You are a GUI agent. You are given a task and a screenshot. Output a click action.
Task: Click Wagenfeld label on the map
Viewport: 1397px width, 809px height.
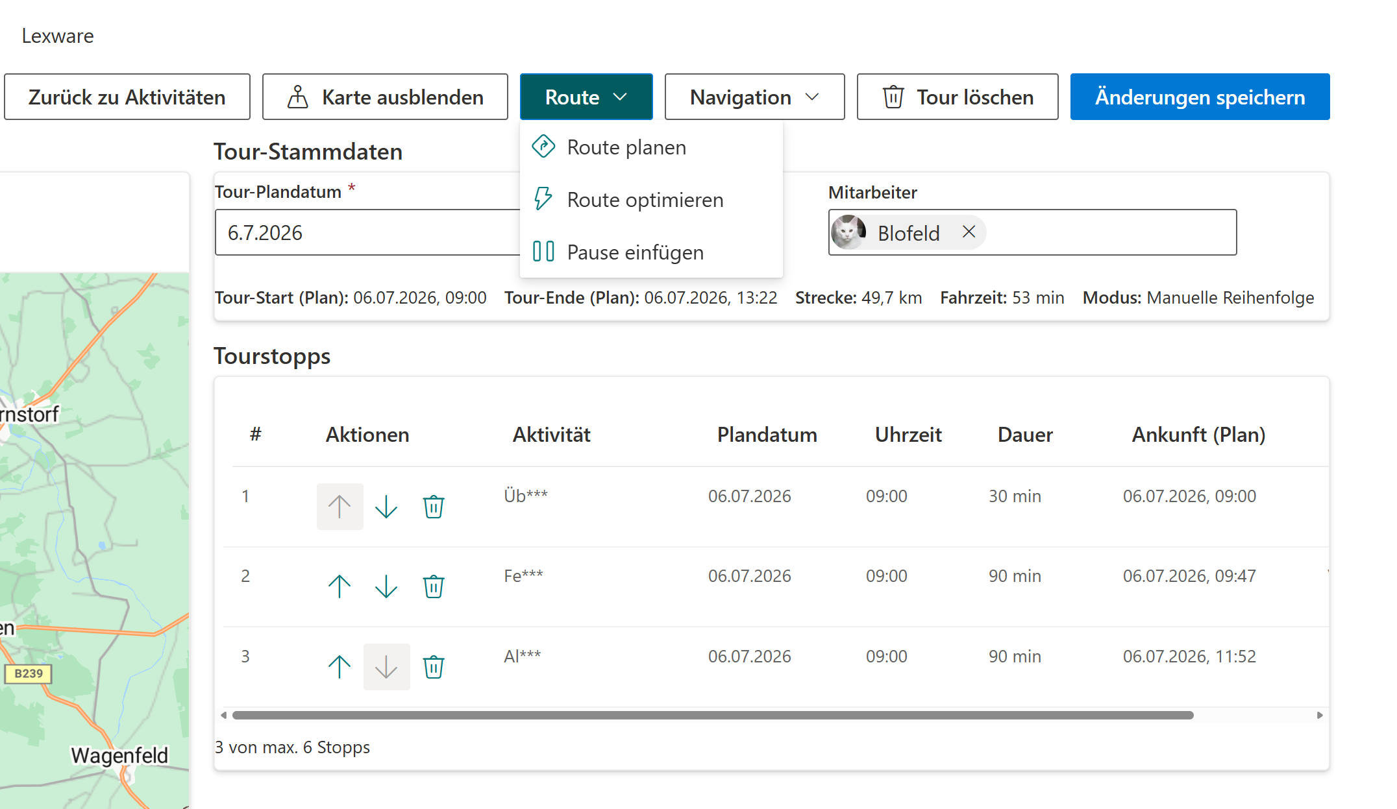(119, 755)
